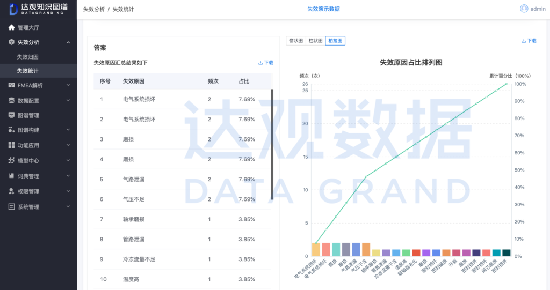Expand the 词典管理 menu chevron
This screenshot has width=550, height=290.
(68, 176)
